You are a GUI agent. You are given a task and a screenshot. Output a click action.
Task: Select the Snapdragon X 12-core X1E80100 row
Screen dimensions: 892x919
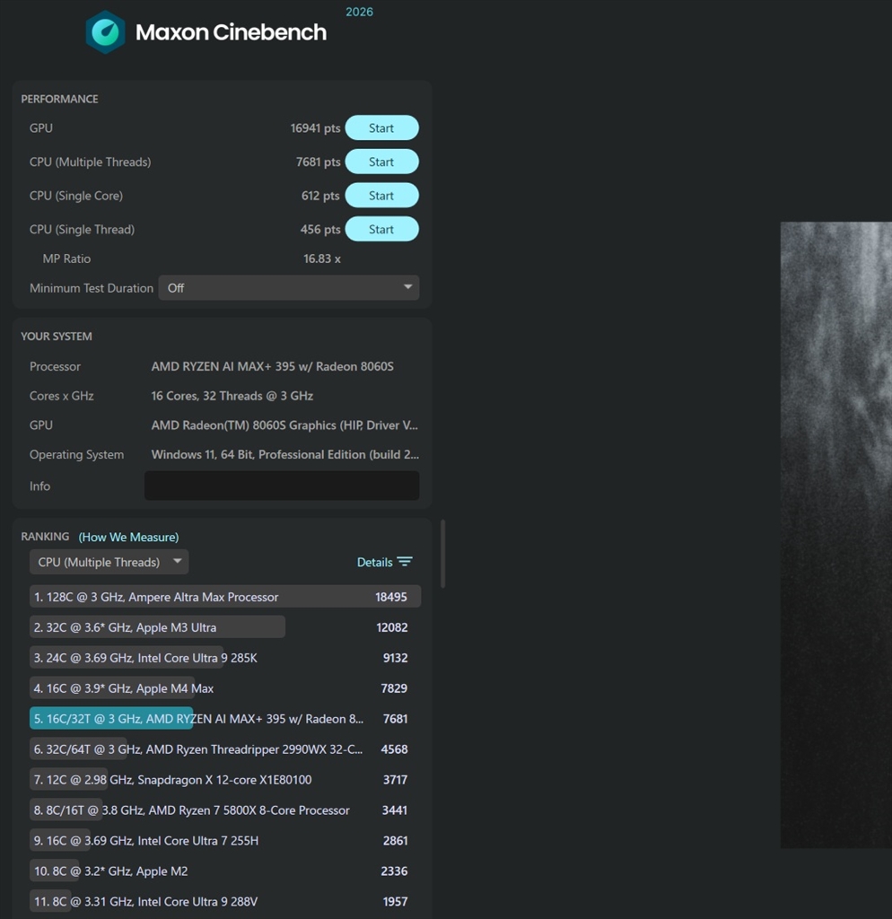225,780
